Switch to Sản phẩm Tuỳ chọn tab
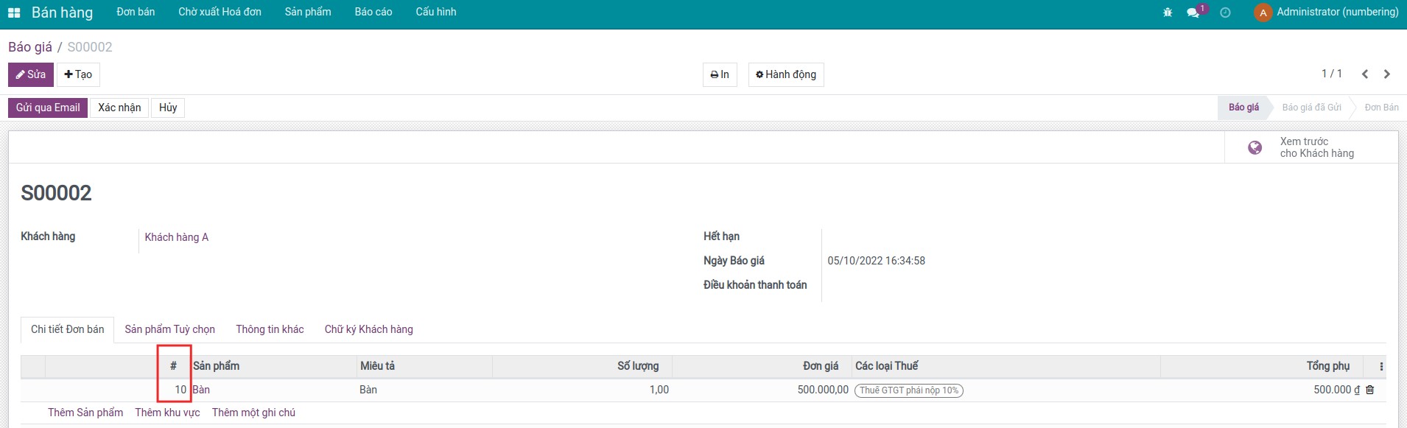The image size is (1407, 428). (169, 329)
